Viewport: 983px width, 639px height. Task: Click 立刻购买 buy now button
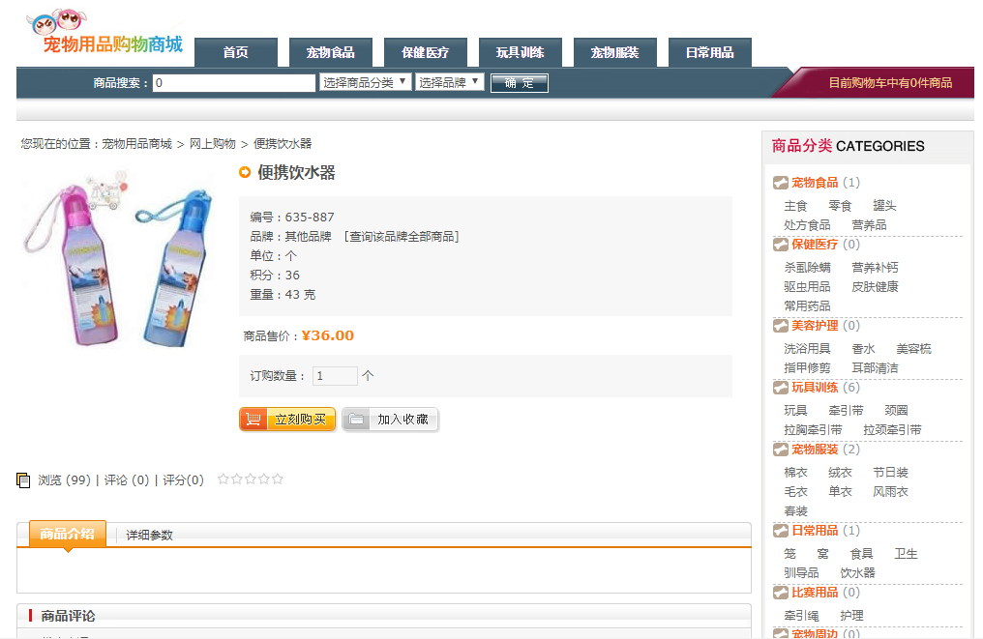(287, 420)
